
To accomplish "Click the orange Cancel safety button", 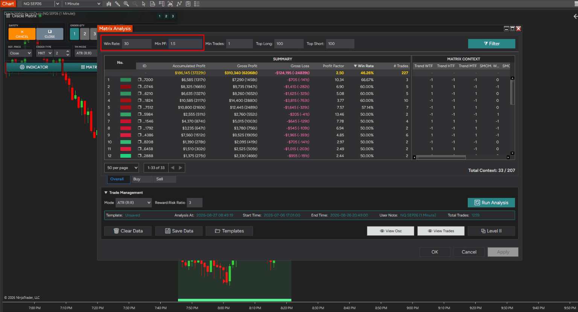I will click(x=22, y=34).
